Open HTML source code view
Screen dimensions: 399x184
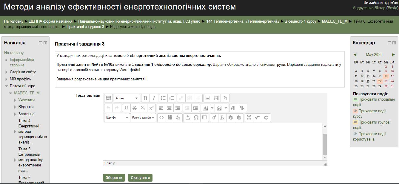[161, 118]
